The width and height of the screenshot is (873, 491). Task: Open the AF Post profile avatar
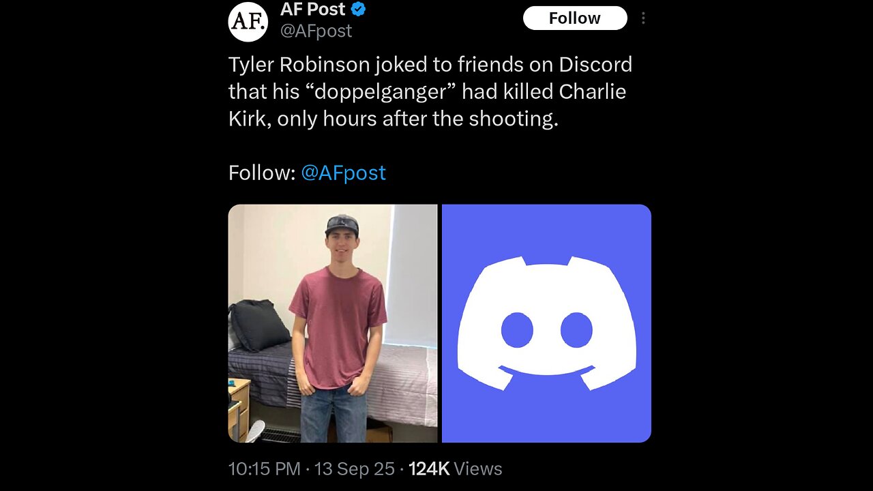248,22
